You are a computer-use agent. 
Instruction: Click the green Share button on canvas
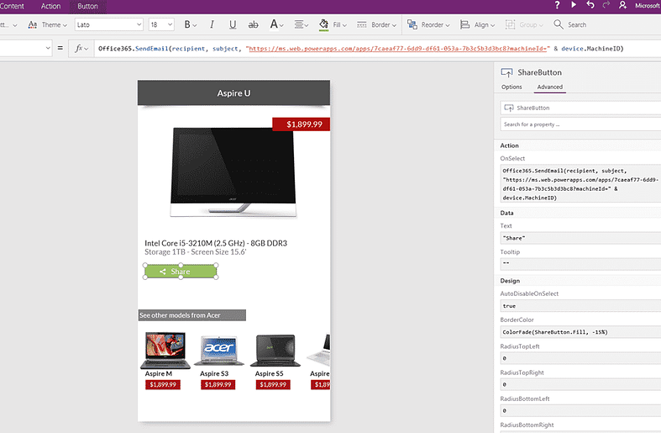(181, 272)
